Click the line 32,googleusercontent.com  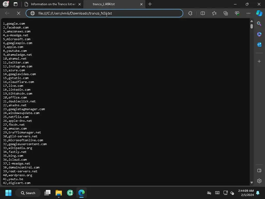(25, 144)
